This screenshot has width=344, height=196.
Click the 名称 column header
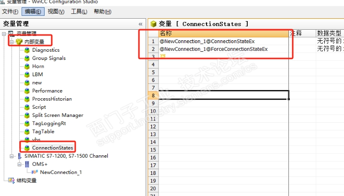pyautogui.click(x=223, y=34)
